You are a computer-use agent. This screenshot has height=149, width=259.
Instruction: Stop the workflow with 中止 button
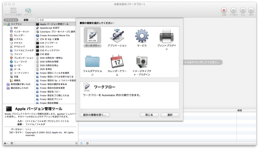click(x=243, y=10)
